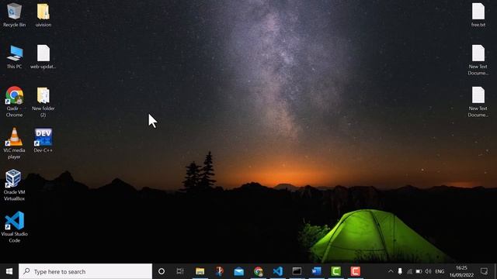Change input language ENG indicator
The height and width of the screenshot is (279, 497).
point(440,271)
